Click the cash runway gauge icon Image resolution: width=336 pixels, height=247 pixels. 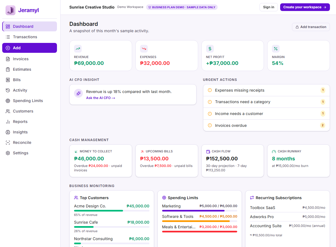tap(274, 152)
